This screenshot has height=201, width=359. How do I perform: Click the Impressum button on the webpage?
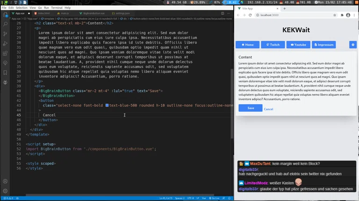[x=324, y=45]
